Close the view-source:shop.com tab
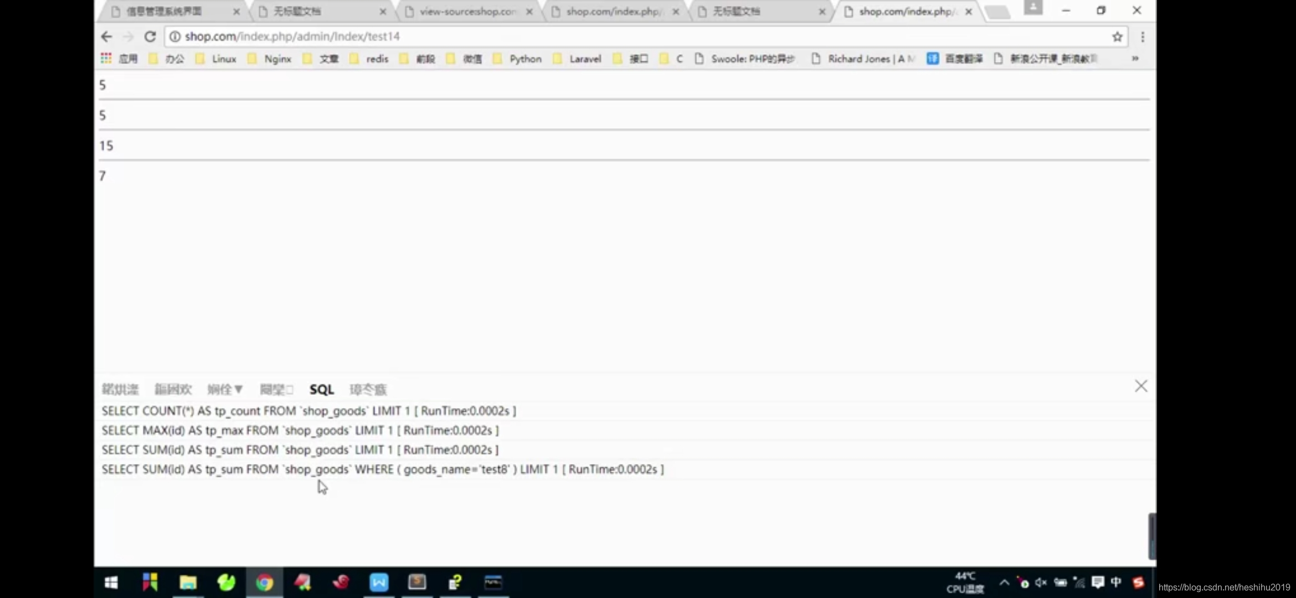The width and height of the screenshot is (1296, 598). pyautogui.click(x=529, y=11)
